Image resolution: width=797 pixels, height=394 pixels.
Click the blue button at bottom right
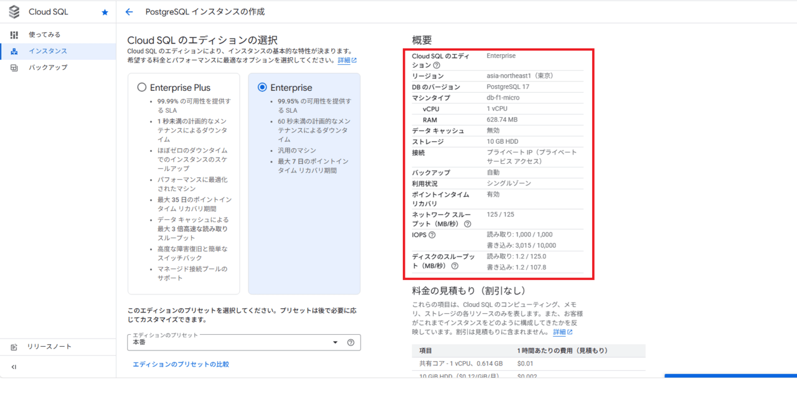click(x=730, y=377)
